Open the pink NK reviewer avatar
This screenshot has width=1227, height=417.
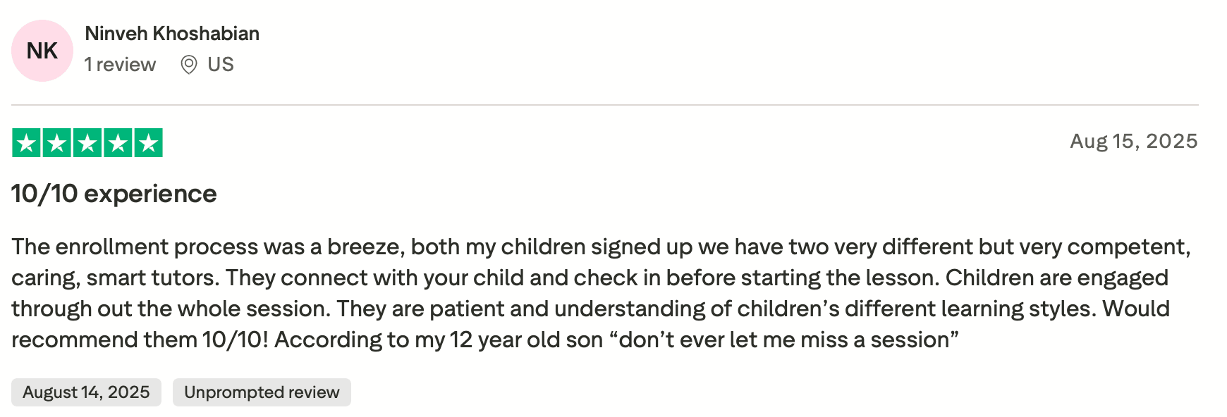tap(42, 51)
